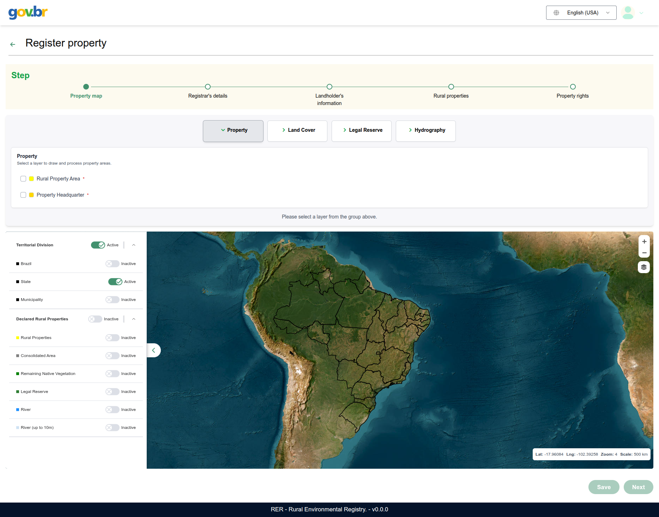Click the globe language icon
Viewport: 659px width, 517px height.
tap(556, 13)
